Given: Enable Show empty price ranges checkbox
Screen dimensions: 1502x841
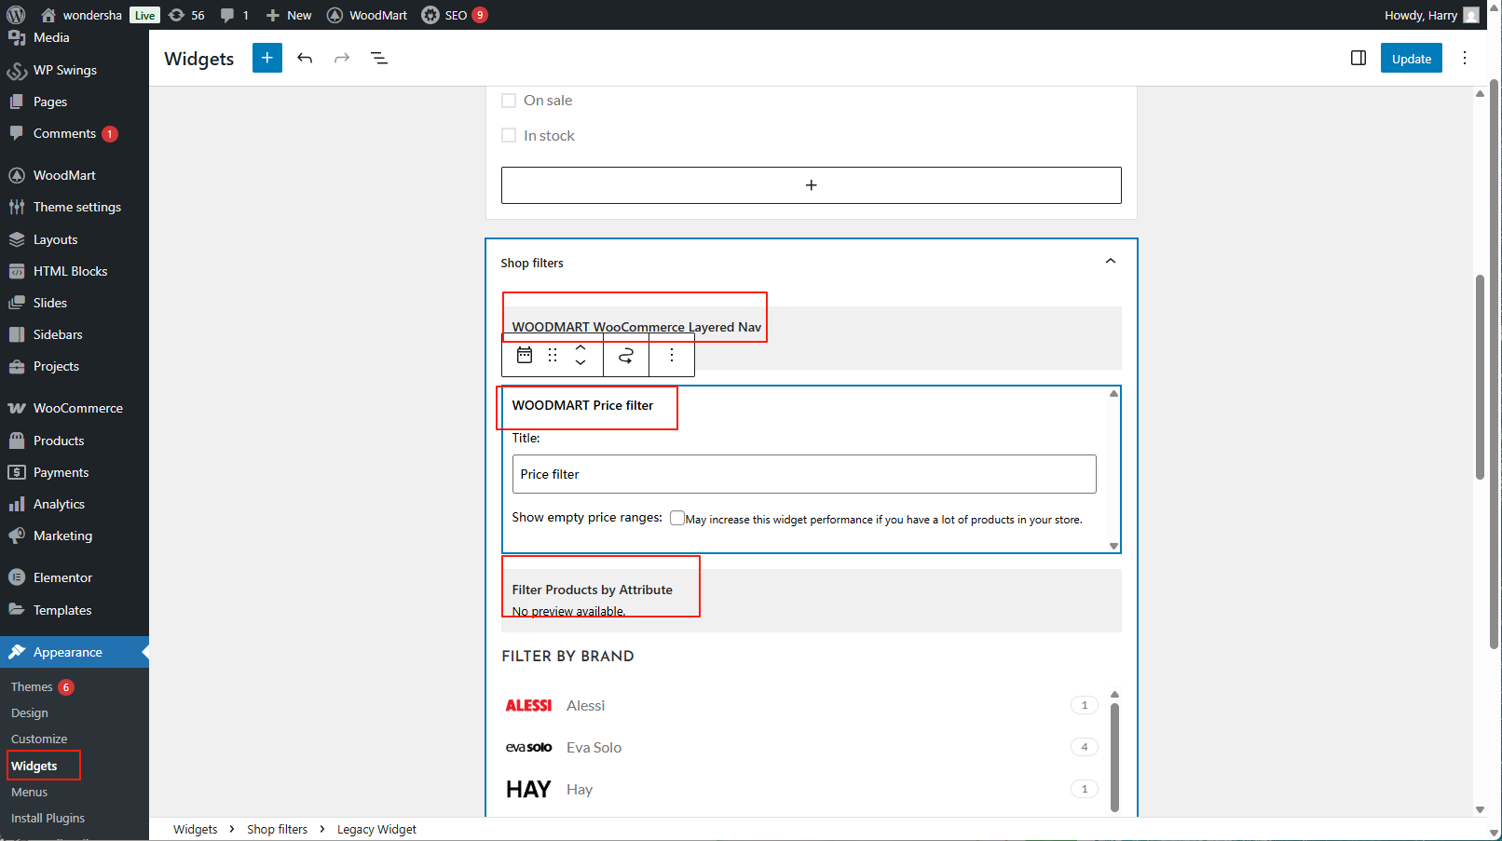Looking at the screenshot, I should click(677, 518).
